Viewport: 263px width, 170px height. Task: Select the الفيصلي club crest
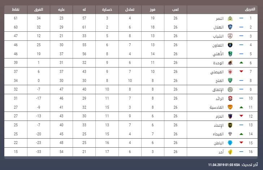pos(230,72)
